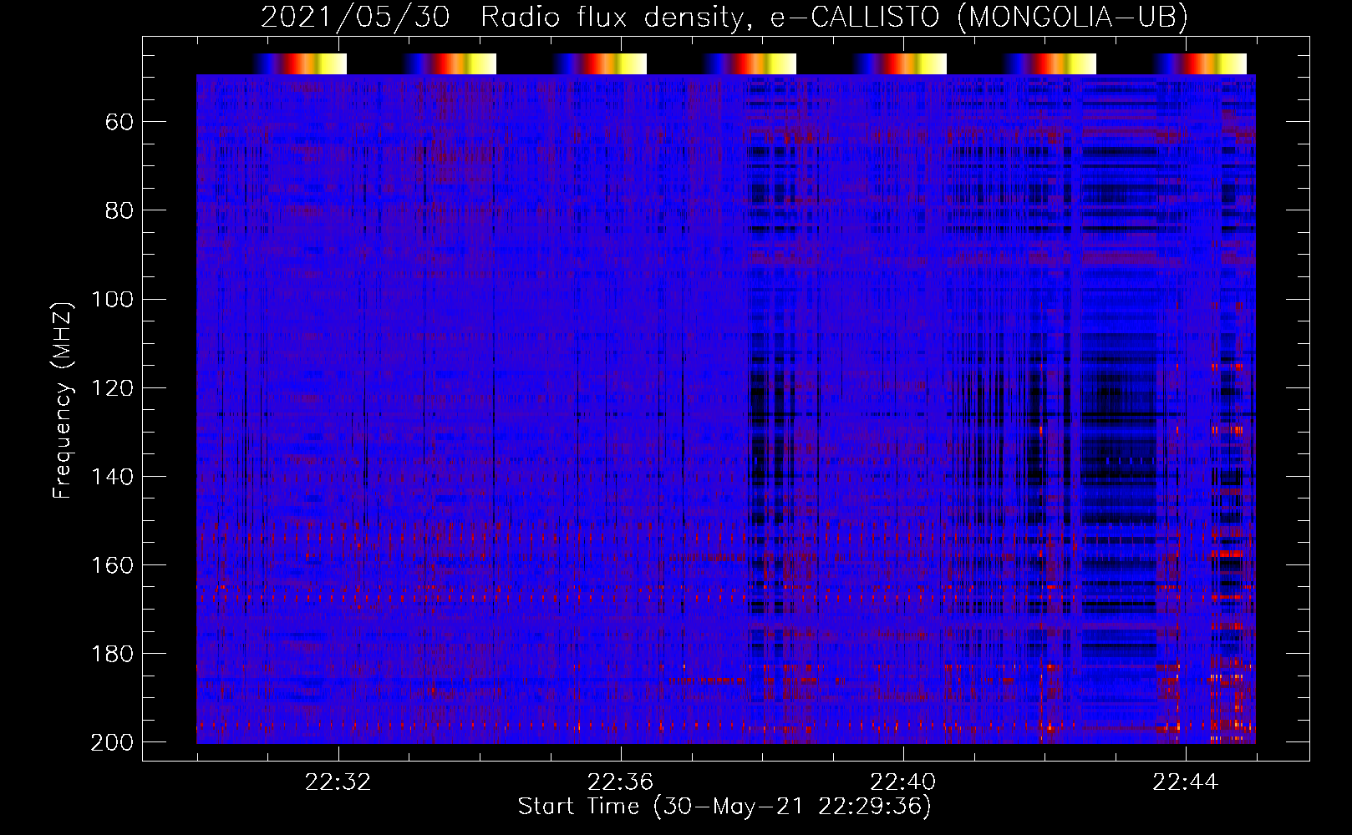
Task: Click the first color bar above the spectrogram
Action: pos(299,63)
